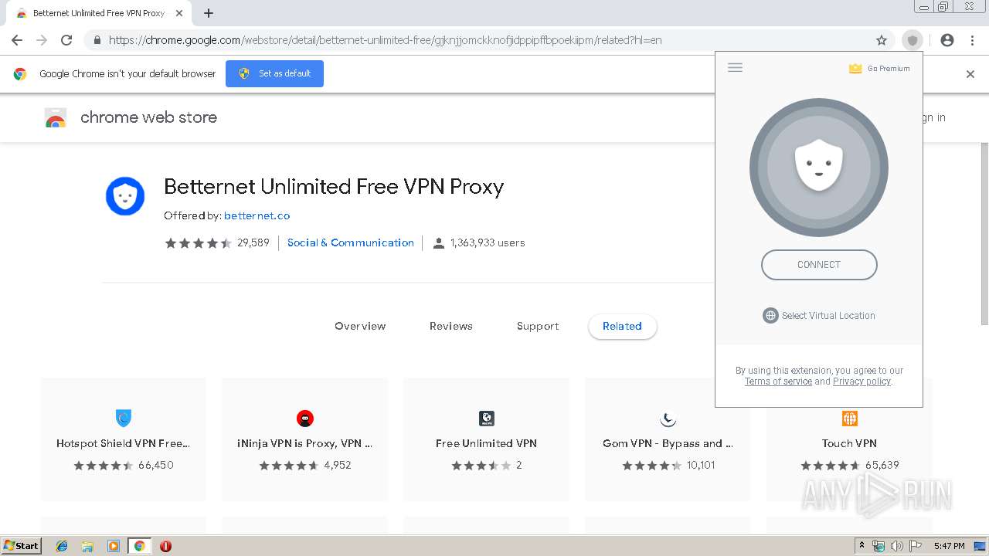Click the taskbar clock showing 5:47 PM
The image size is (989, 556).
(949, 546)
